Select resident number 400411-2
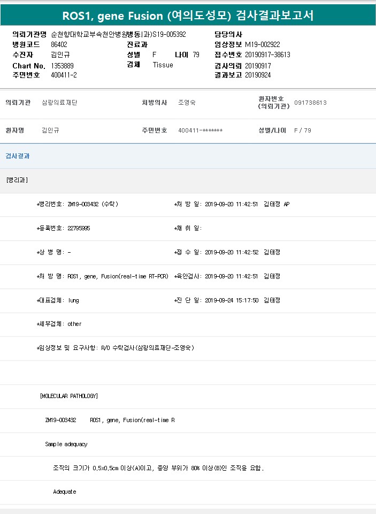376x514 pixels. (x=64, y=75)
